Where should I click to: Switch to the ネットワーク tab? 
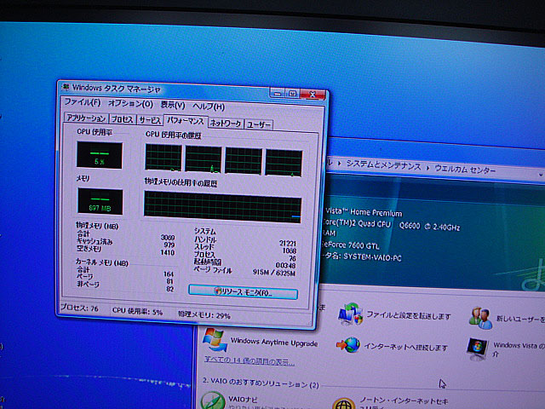(x=226, y=123)
